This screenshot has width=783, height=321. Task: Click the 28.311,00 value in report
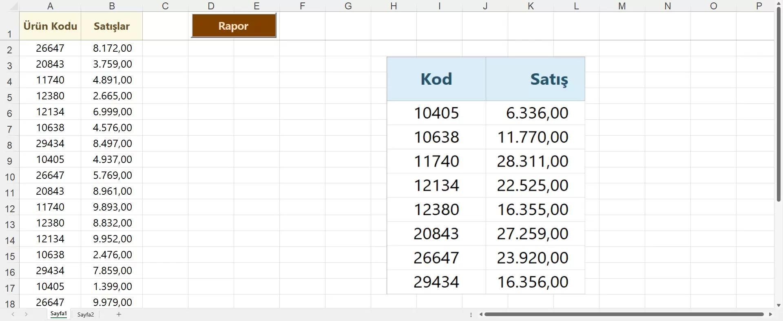532,161
